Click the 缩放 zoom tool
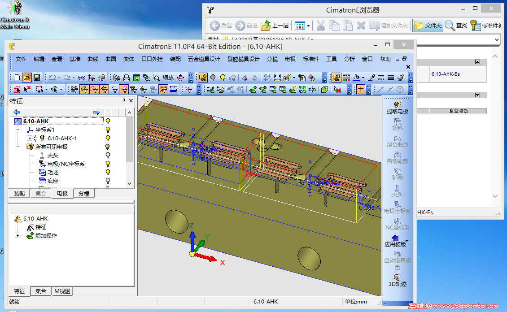This screenshot has width=507, height=312. 168,78
